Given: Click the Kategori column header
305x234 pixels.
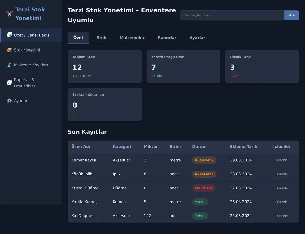Looking at the screenshot, I should (122, 147).
